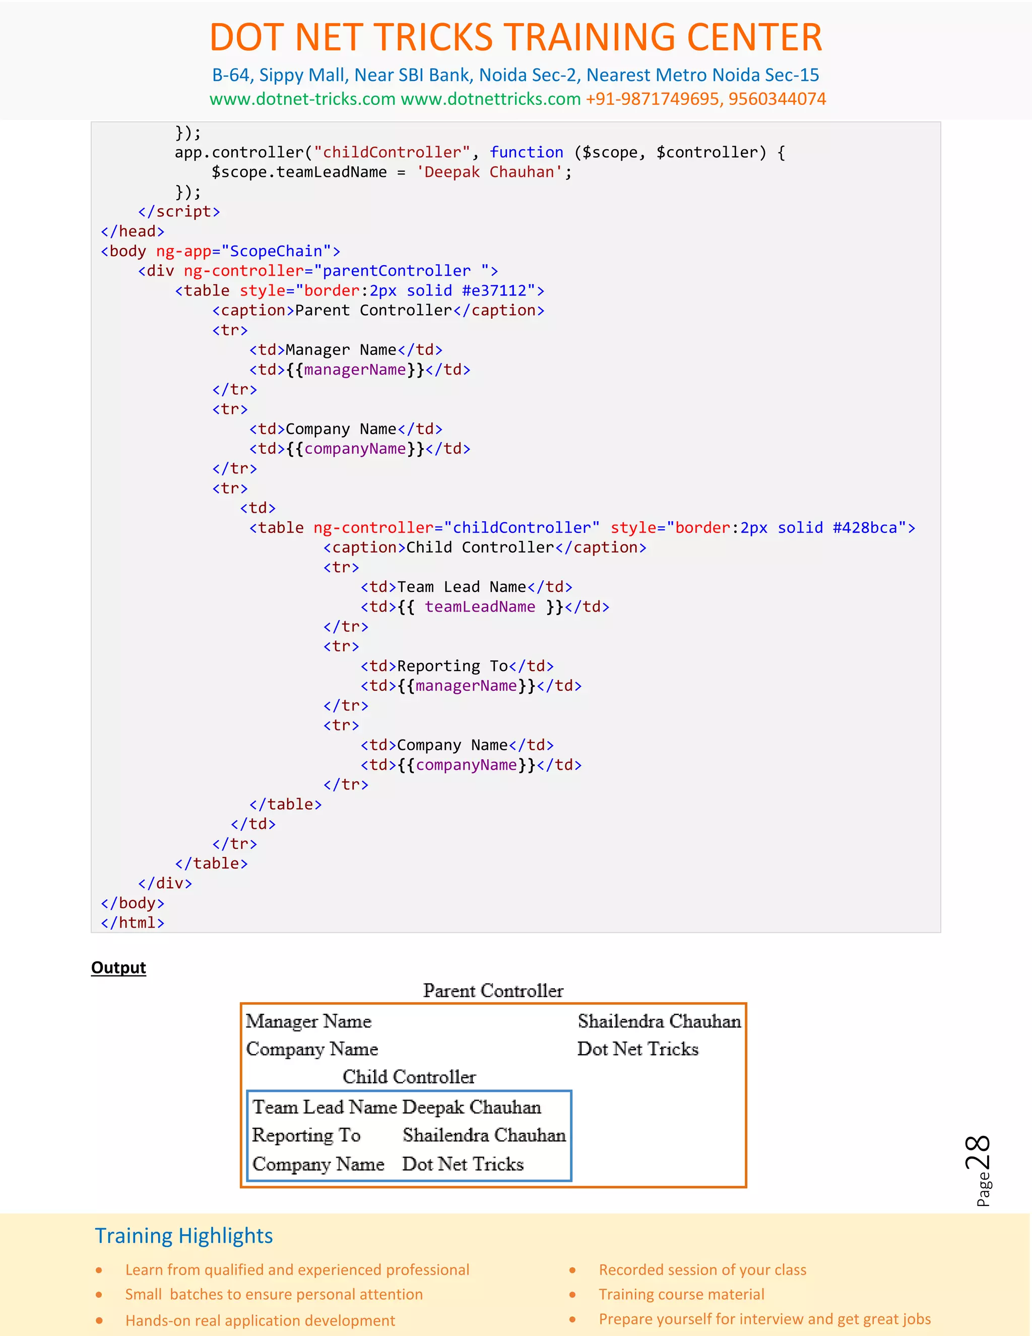Click the Parent Controller table caption
The height and width of the screenshot is (1336, 1032).
[493, 990]
